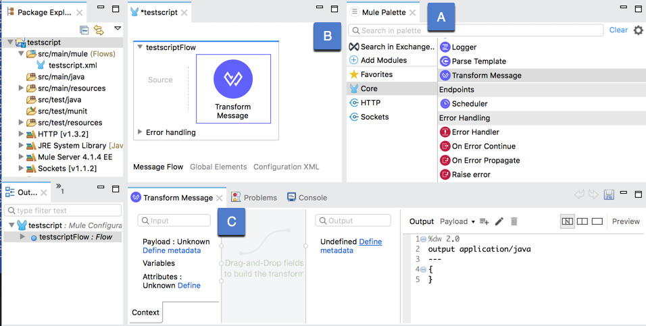Select Logger in the Mule Palette

pyautogui.click(x=464, y=47)
